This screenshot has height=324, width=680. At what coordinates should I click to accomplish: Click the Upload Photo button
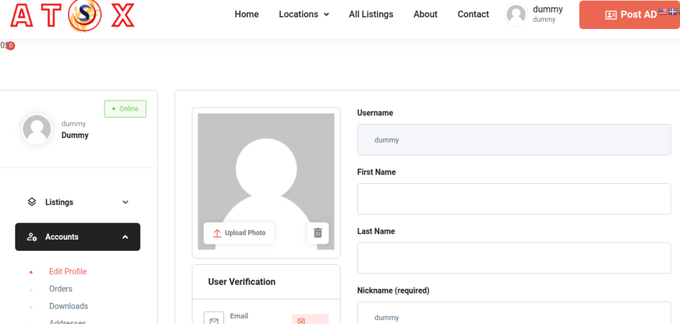238,233
